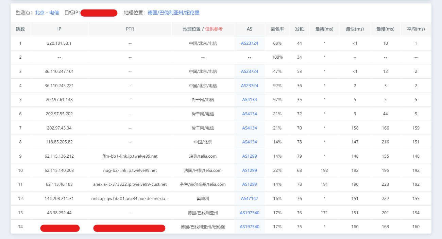This screenshot has height=239, width=442.
Task: Select the 发包 column header
Action: [x=300, y=29]
